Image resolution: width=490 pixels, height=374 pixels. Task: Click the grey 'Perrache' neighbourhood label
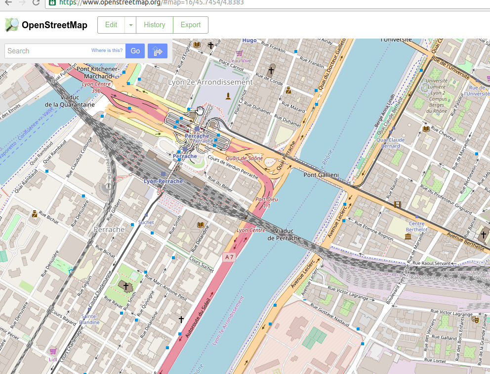click(109, 230)
